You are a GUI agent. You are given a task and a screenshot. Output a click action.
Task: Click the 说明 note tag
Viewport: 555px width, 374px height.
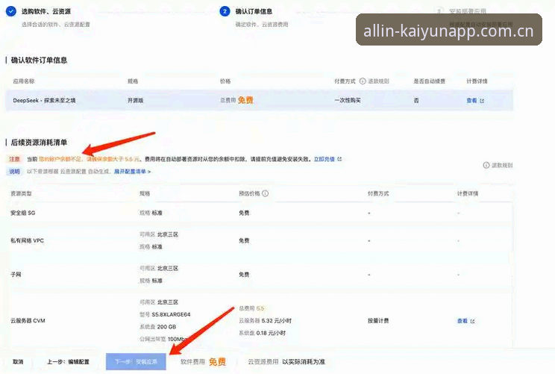coord(14,172)
